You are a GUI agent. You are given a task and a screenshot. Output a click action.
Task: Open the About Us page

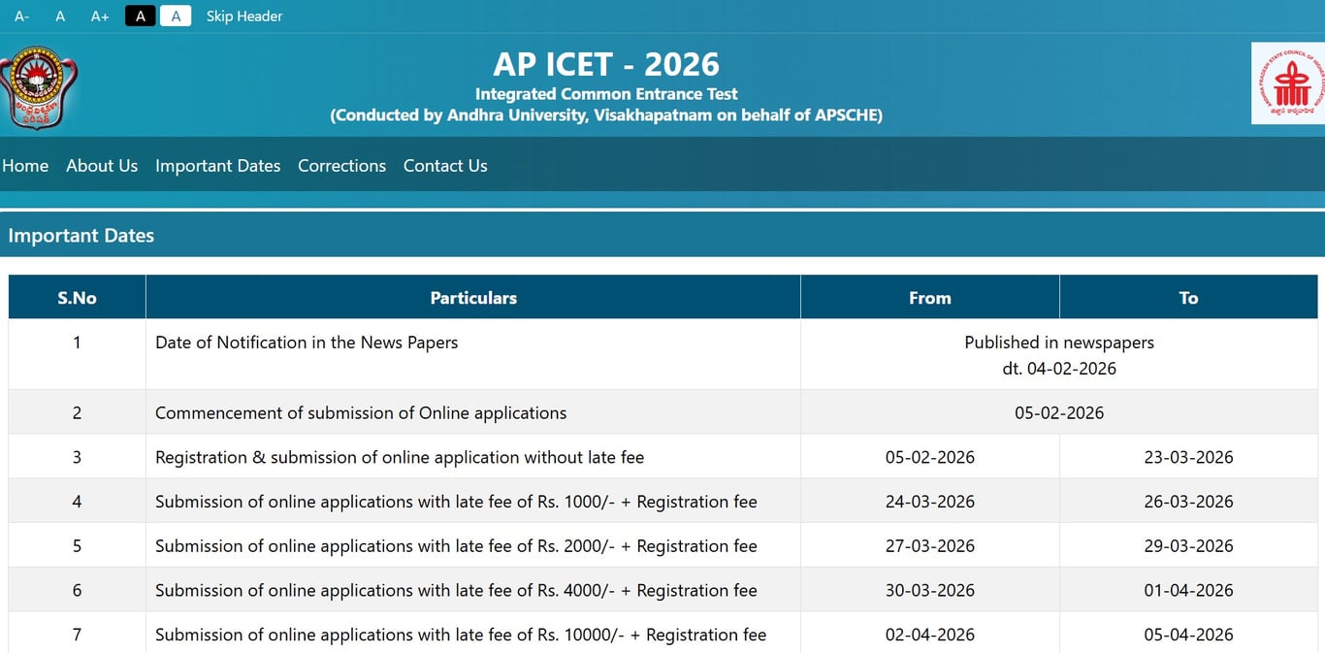(x=102, y=166)
